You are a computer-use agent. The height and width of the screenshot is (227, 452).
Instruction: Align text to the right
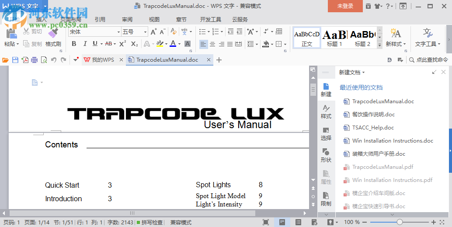[221, 44]
